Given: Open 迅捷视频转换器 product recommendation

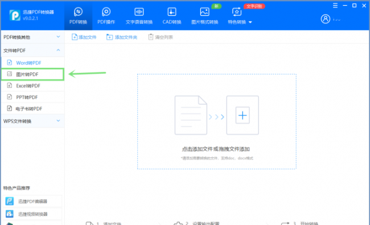Looking at the screenshot, I should point(32,214).
